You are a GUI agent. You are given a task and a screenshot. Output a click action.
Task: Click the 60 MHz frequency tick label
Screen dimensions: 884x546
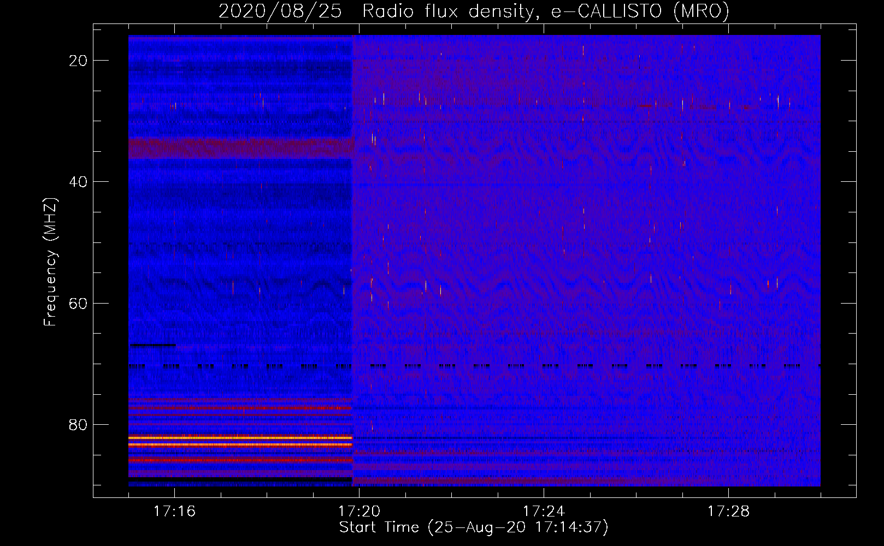click(x=78, y=303)
